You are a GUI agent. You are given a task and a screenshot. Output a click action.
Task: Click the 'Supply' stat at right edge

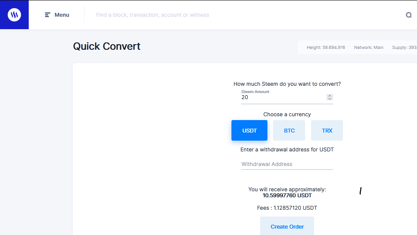[405, 47]
